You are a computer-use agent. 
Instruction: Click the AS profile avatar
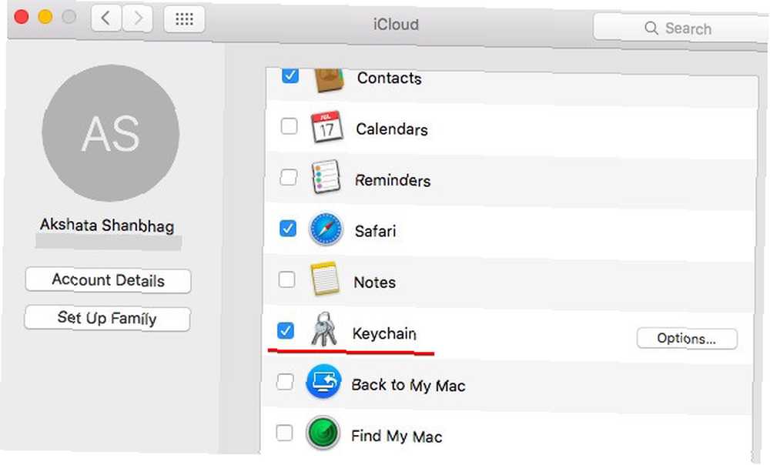click(110, 133)
